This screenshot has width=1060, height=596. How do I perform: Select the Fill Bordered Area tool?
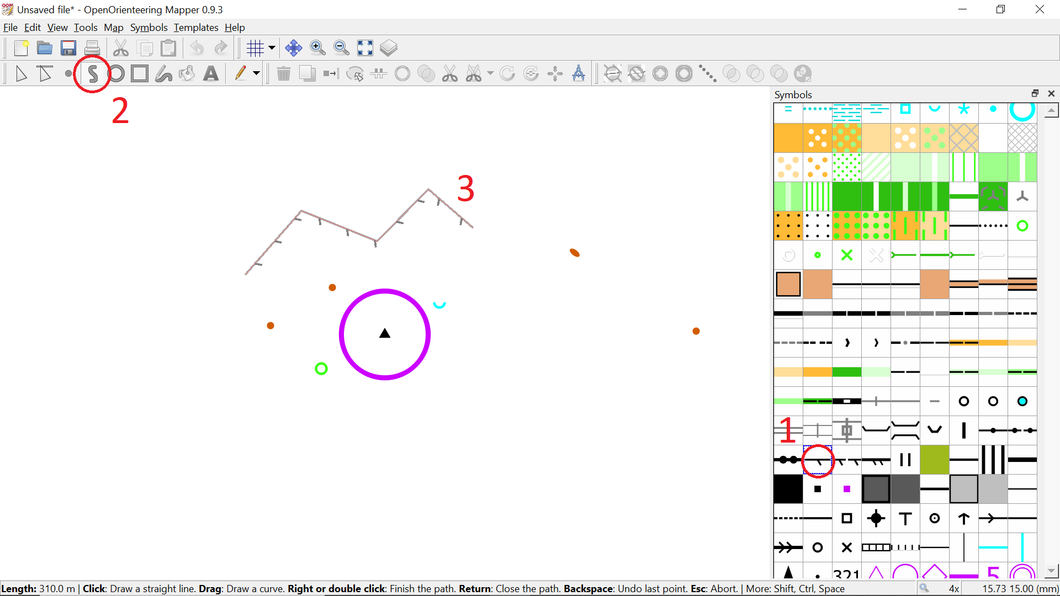pos(187,73)
